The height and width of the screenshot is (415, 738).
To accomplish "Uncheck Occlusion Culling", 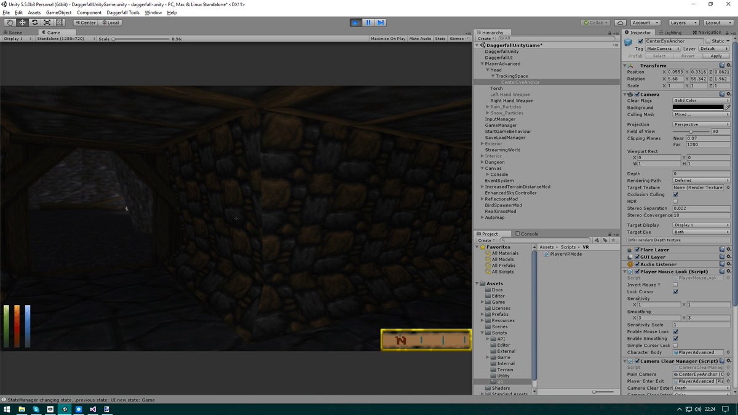I will point(675,194).
